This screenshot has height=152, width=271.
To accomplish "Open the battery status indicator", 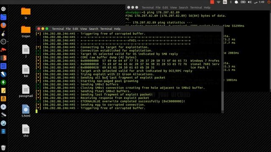I will 243,2.
